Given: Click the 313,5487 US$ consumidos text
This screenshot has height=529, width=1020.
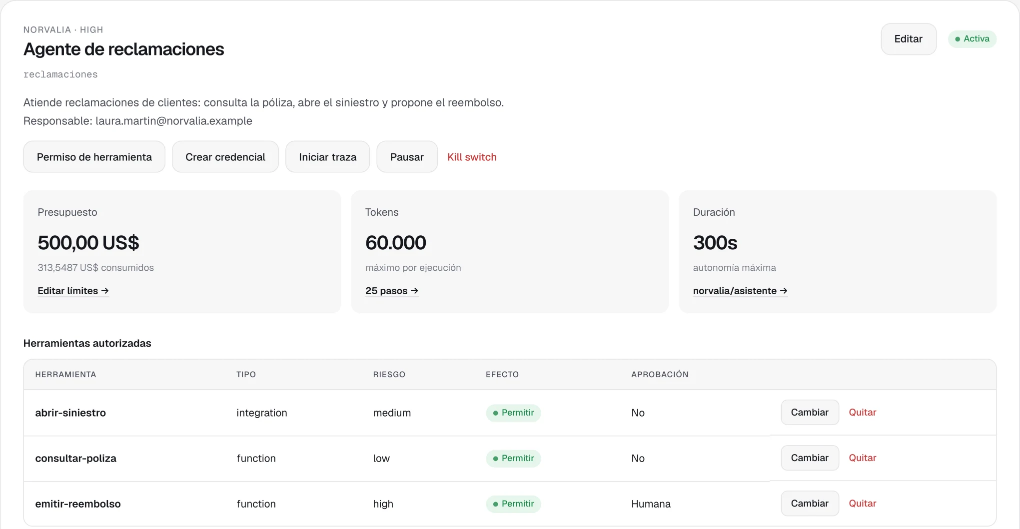Looking at the screenshot, I should pos(95,268).
